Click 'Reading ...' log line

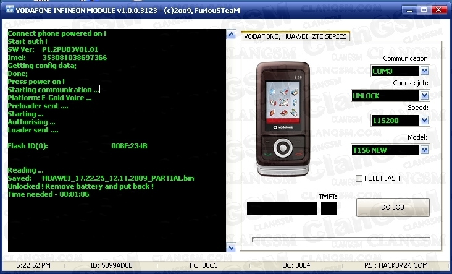pos(26,170)
